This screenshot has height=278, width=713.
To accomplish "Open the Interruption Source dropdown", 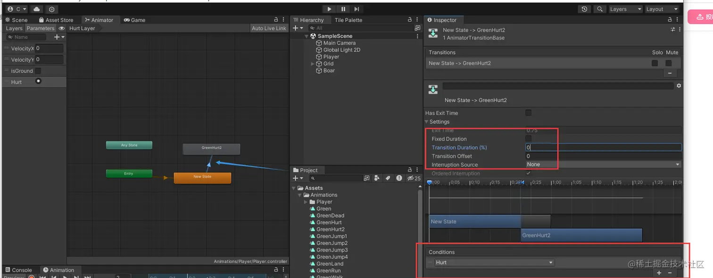I will (x=604, y=165).
